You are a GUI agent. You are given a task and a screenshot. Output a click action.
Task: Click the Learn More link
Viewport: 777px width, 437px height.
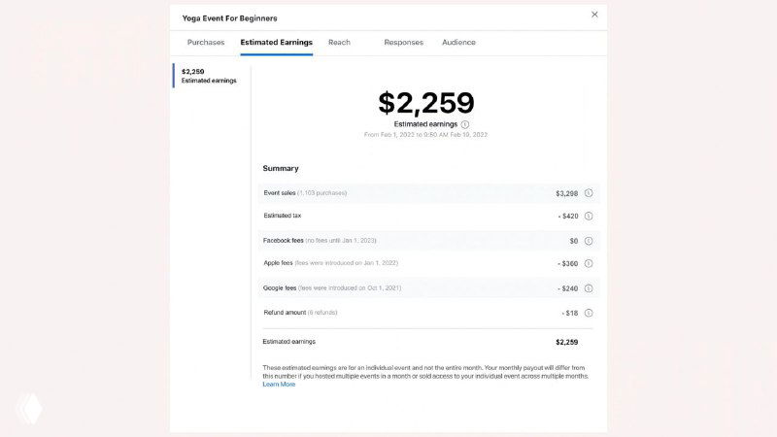point(279,385)
